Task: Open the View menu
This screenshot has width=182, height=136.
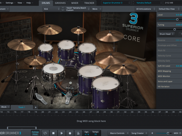Action: coord(21,3)
